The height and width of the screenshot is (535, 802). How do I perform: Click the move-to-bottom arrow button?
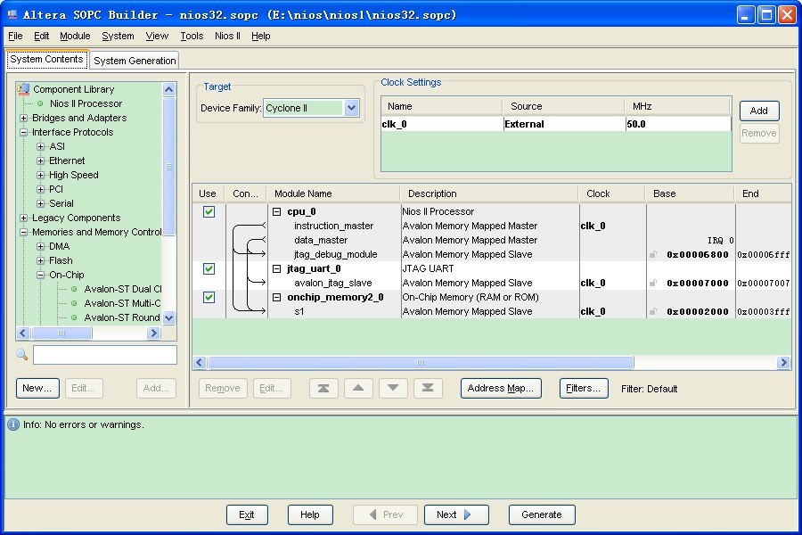(x=428, y=388)
